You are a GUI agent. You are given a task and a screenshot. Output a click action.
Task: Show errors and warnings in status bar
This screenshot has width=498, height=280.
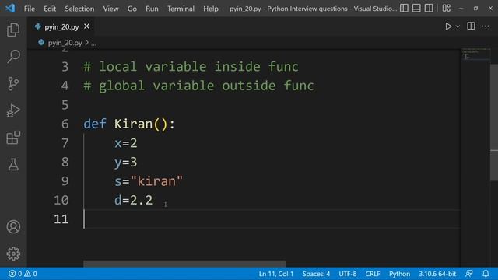[23, 274]
